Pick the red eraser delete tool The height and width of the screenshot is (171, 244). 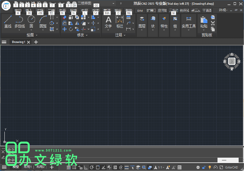(64, 17)
